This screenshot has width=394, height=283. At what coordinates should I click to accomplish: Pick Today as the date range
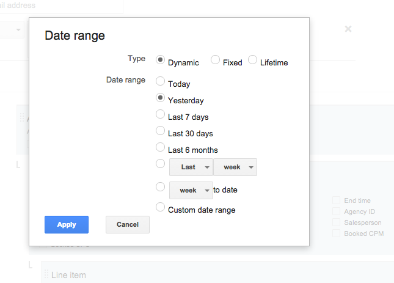[160, 81]
